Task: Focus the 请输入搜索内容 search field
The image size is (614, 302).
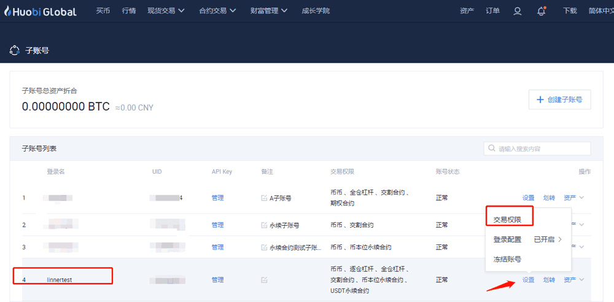Action: pyautogui.click(x=537, y=149)
